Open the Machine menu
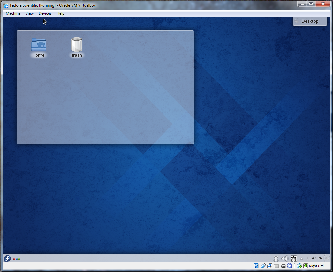 (x=13, y=13)
